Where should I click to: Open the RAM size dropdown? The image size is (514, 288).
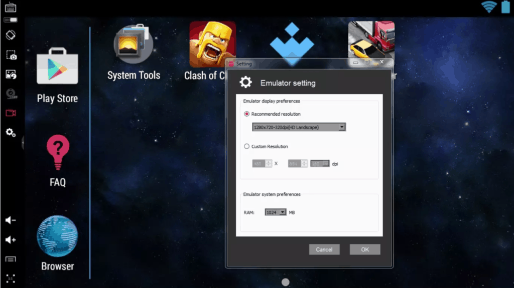[276, 212]
